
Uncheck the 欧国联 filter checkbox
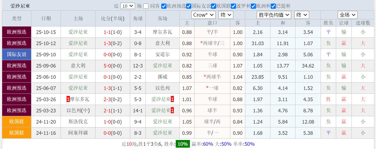click(x=214, y=6)
